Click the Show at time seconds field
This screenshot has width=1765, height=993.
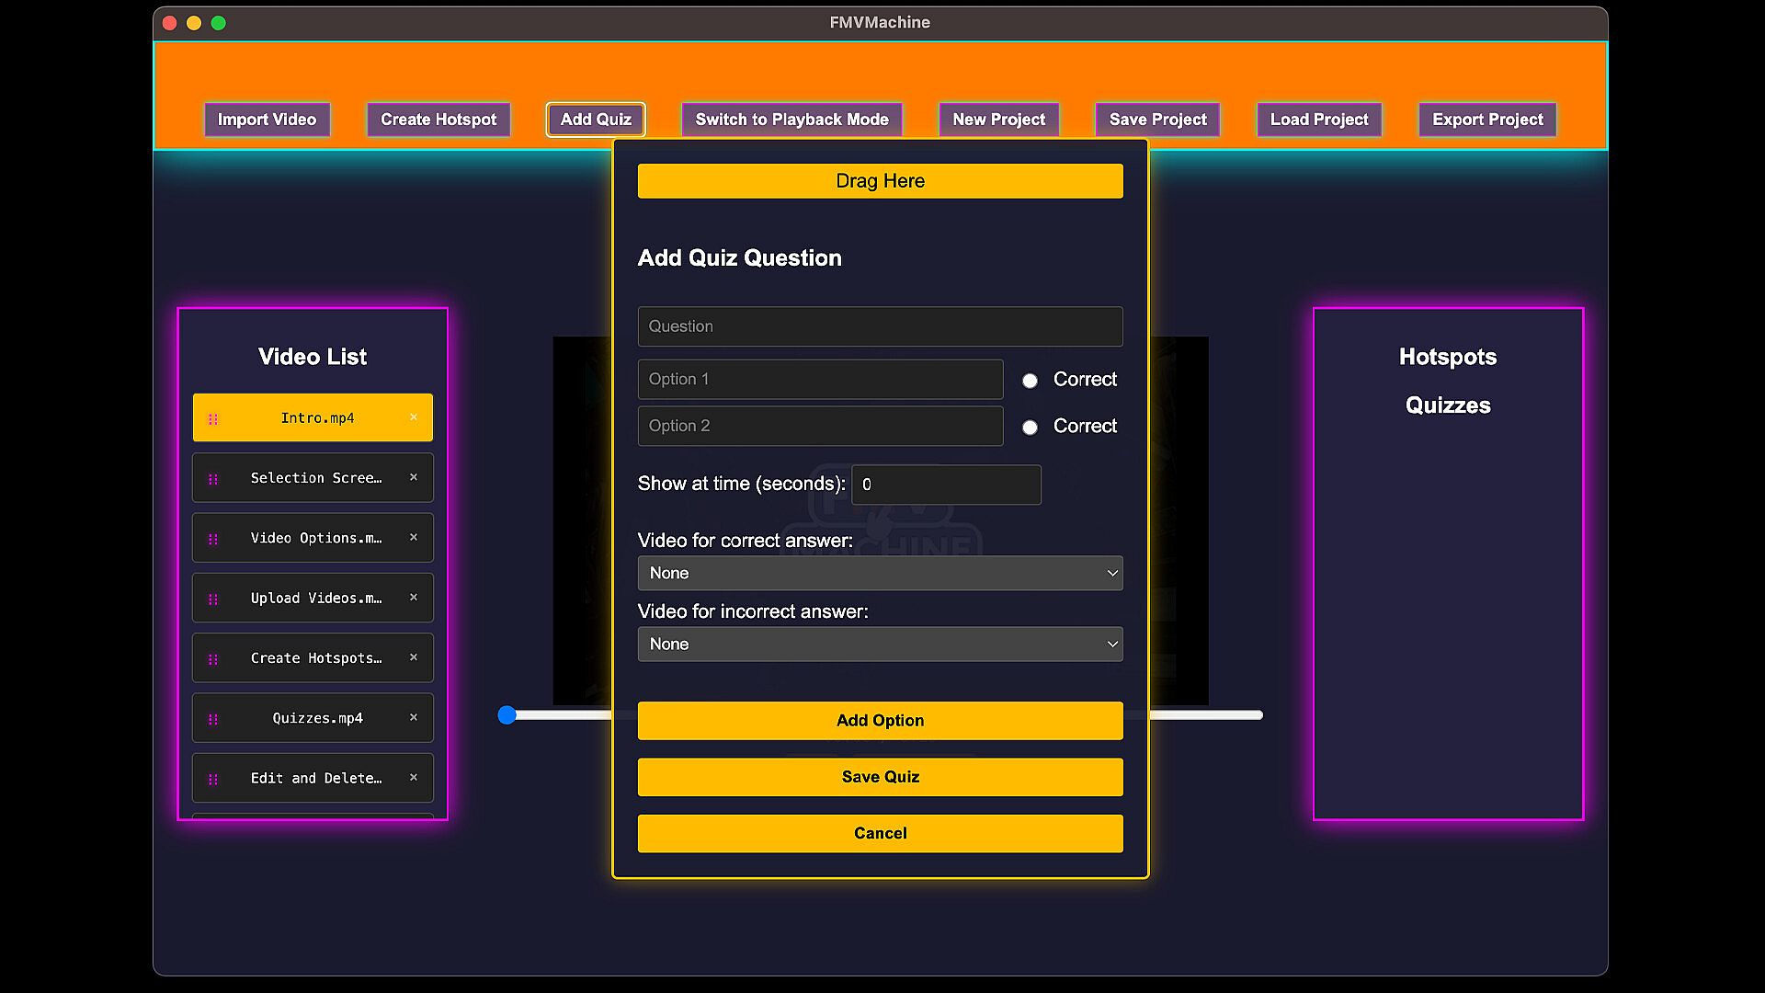tap(946, 485)
